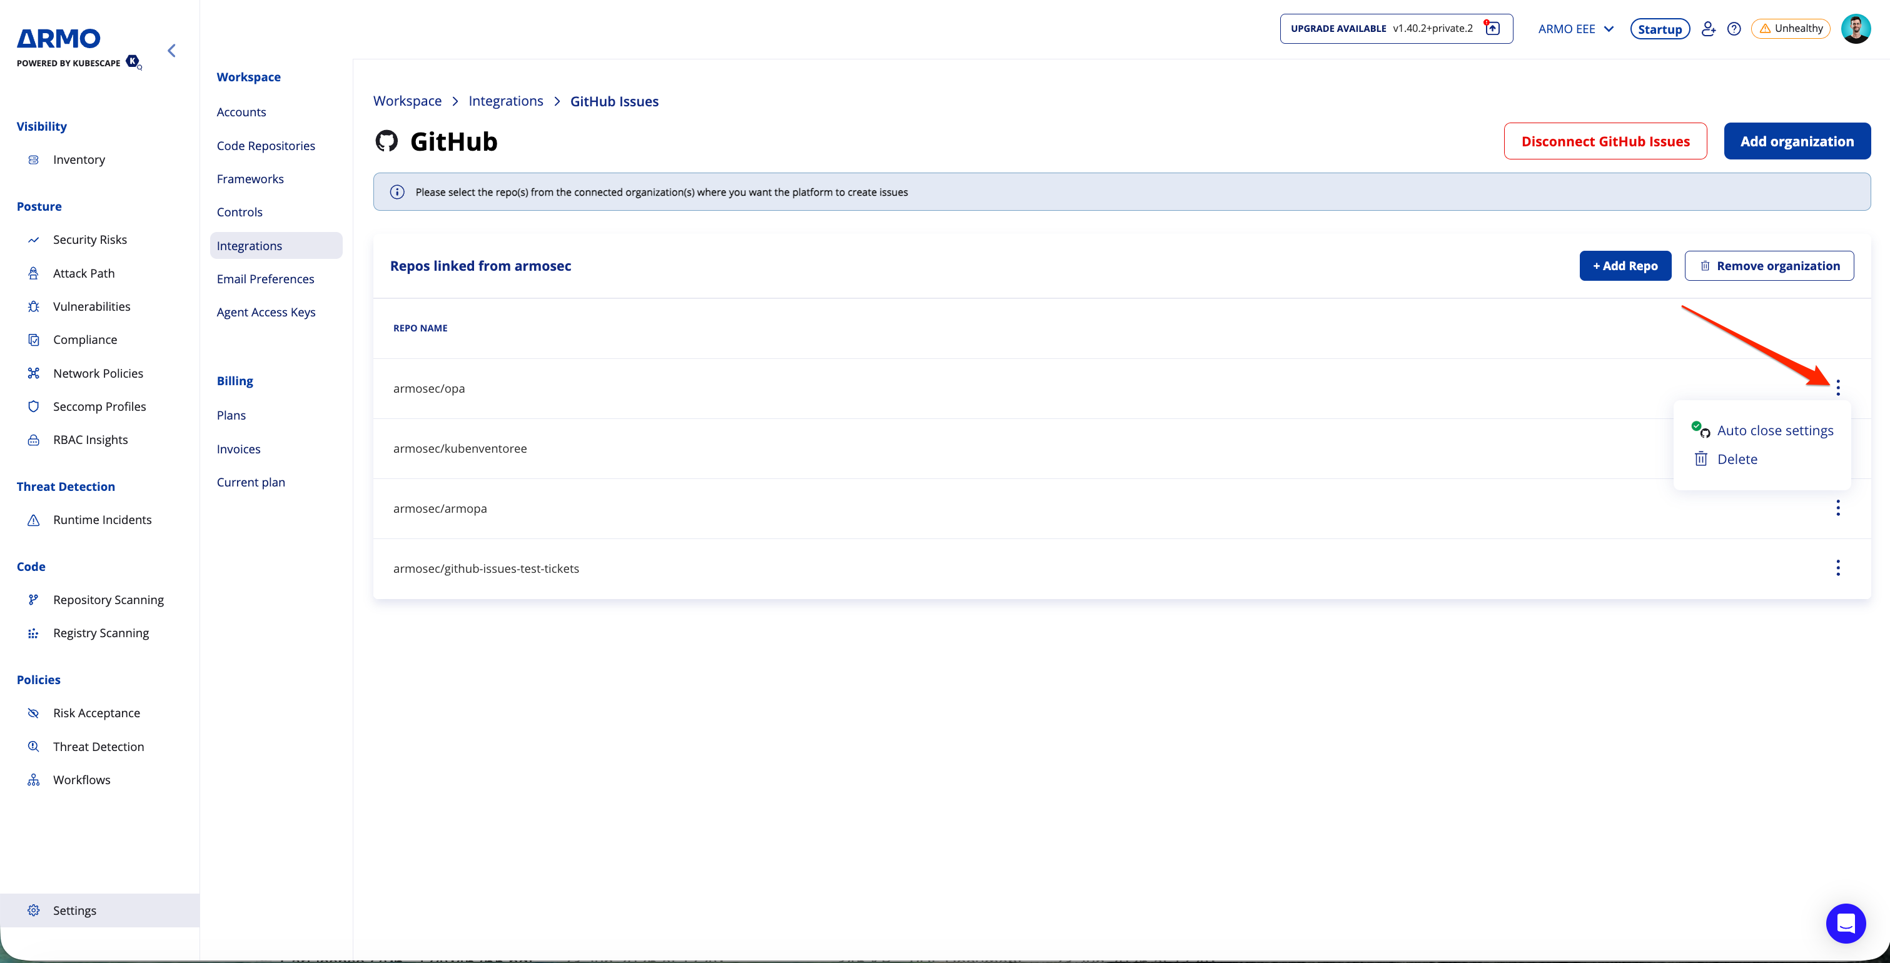Click the Security Risks trend icon

(33, 240)
